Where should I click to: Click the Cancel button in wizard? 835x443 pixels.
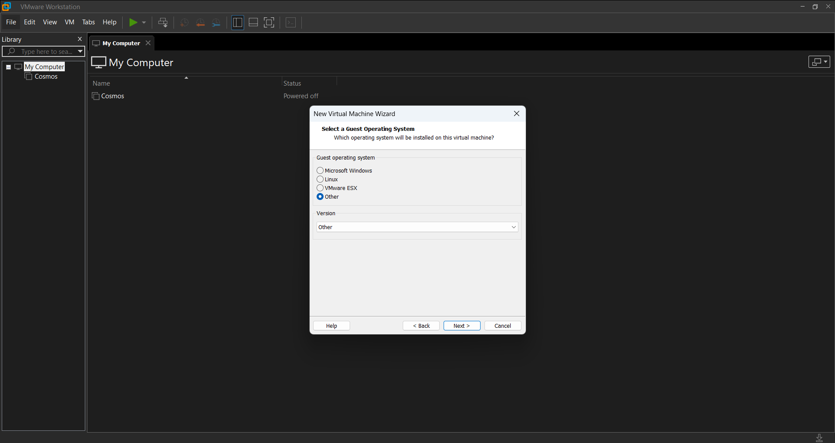(503, 326)
